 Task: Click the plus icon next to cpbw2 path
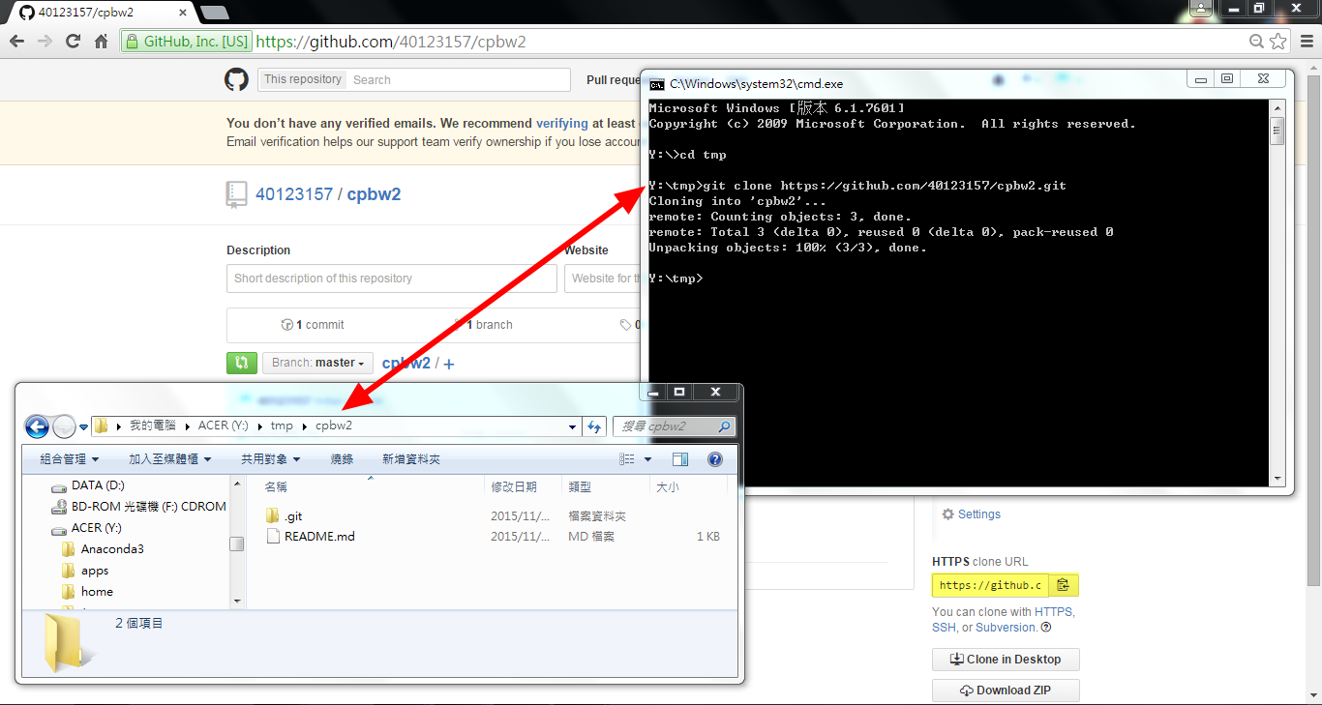point(449,364)
